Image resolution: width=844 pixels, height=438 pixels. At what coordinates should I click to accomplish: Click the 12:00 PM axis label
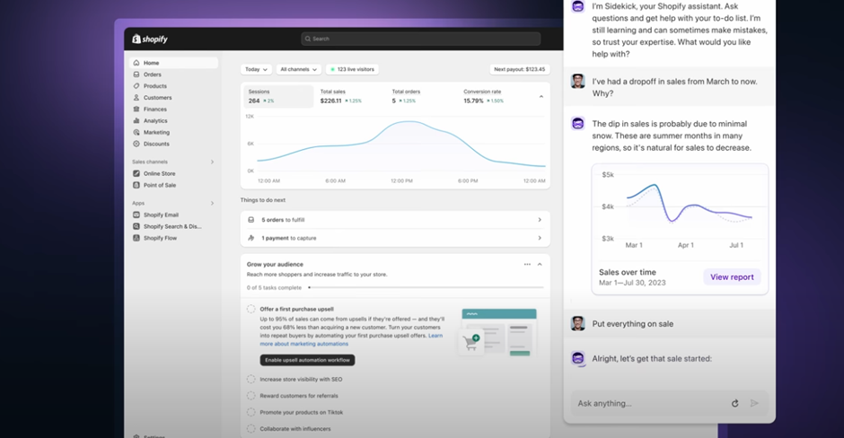(401, 180)
